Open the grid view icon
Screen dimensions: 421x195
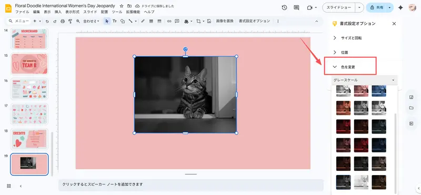(8, 186)
